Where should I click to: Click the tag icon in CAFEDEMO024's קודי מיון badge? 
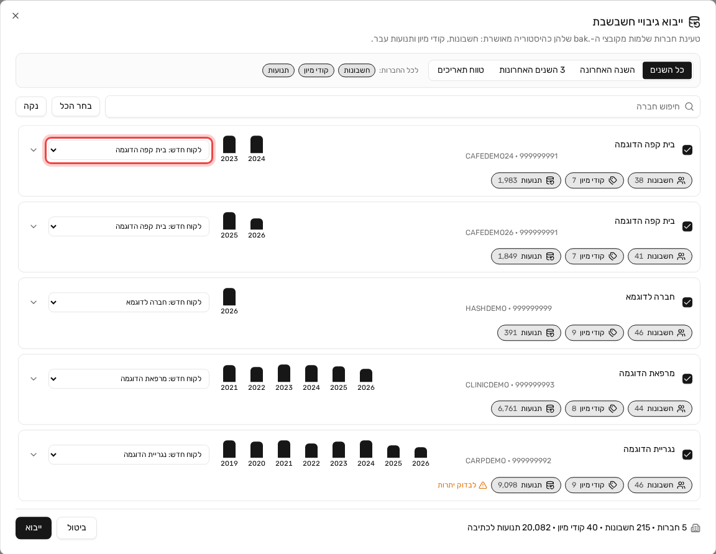coord(613,180)
